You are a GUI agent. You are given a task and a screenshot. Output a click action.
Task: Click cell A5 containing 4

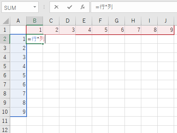18,66
